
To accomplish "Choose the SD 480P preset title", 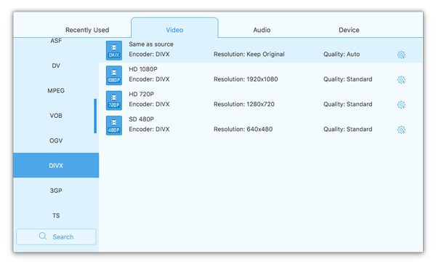I will [x=141, y=119].
